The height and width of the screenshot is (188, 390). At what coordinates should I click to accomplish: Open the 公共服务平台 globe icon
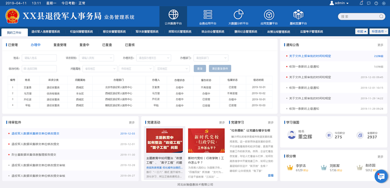pos(173,15)
